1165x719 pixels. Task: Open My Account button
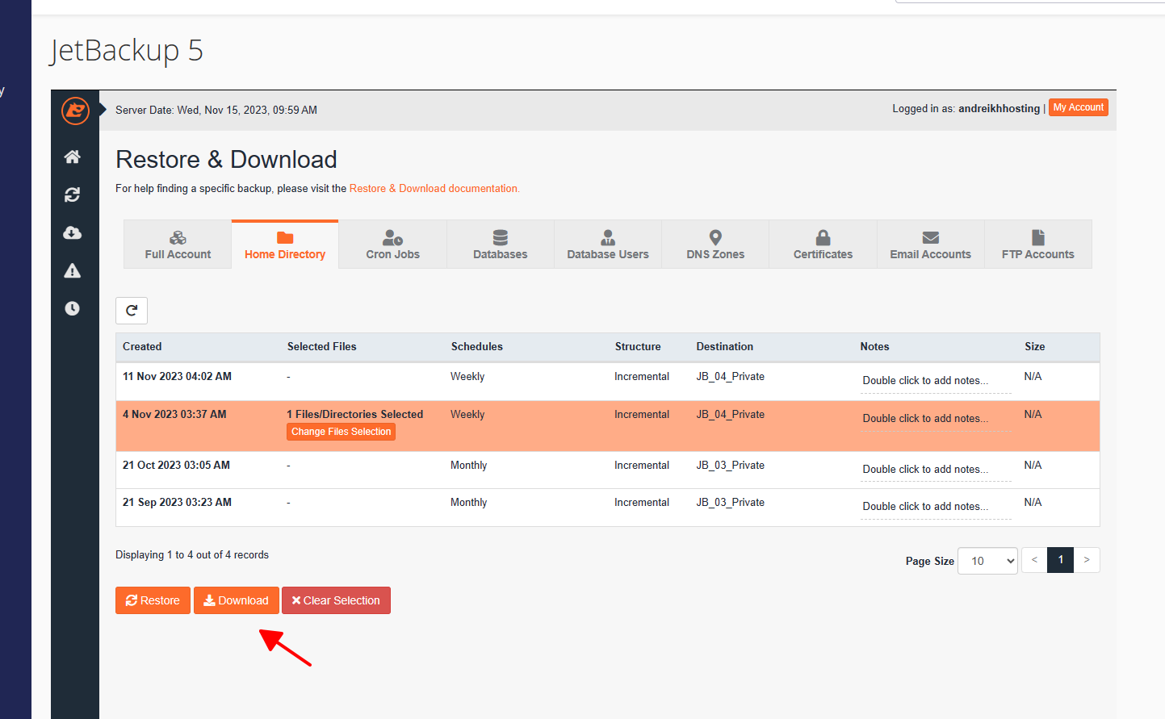pyautogui.click(x=1079, y=107)
